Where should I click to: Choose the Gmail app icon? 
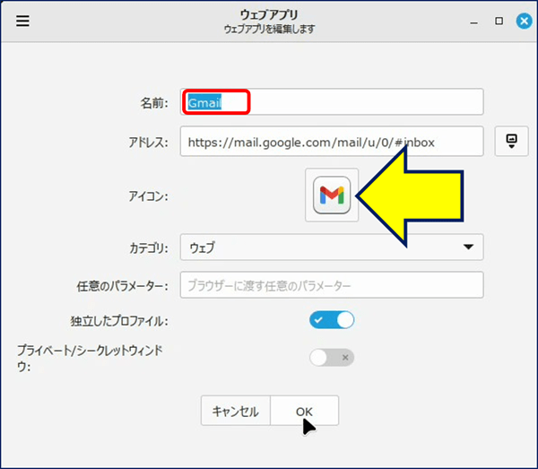point(332,195)
